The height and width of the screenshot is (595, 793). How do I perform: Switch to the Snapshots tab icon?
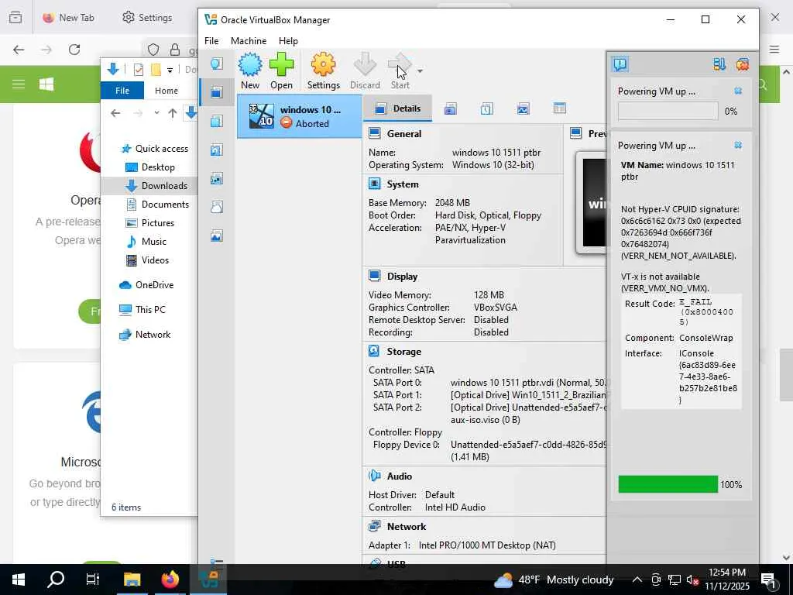[x=450, y=108]
